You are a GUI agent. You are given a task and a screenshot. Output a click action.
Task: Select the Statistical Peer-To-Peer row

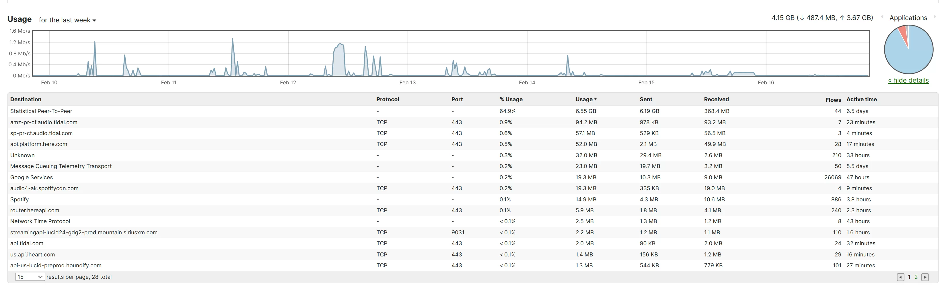tap(472, 111)
